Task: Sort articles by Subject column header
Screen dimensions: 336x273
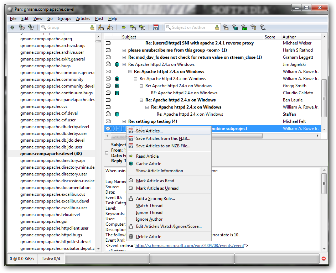Action: [x=192, y=37]
